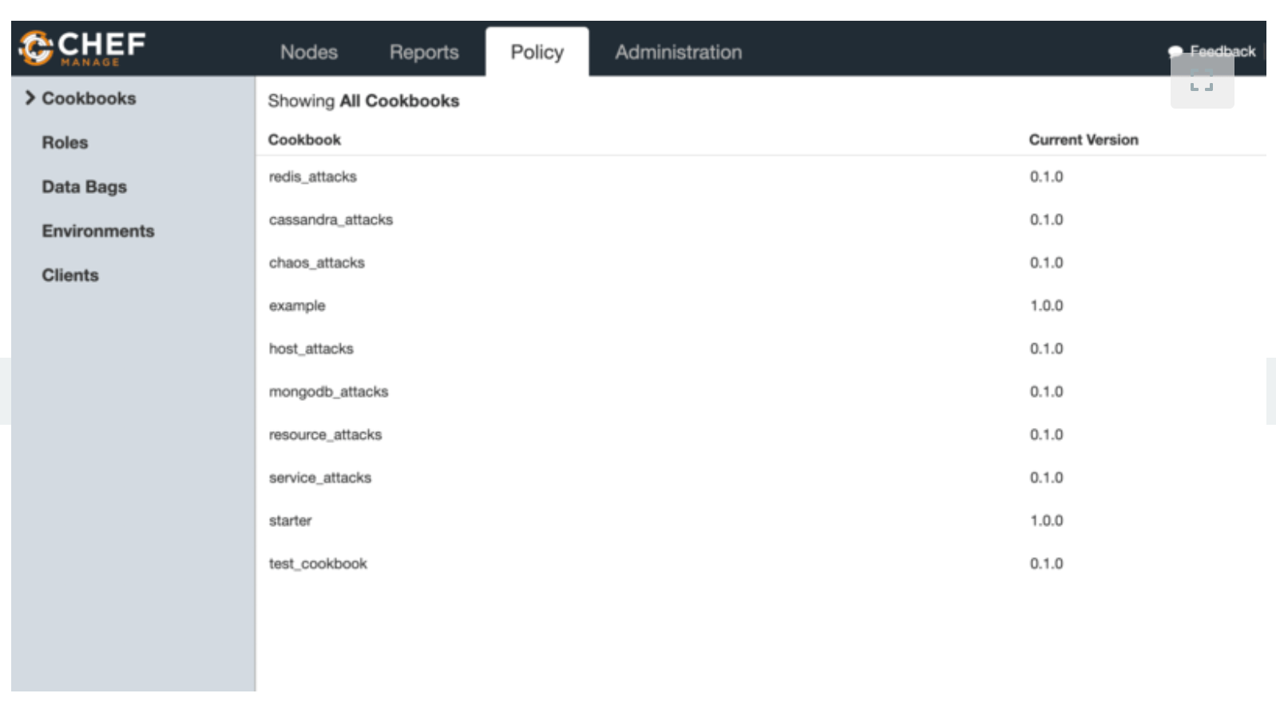
Task: Sort by Current Version column header
Action: tap(1083, 140)
